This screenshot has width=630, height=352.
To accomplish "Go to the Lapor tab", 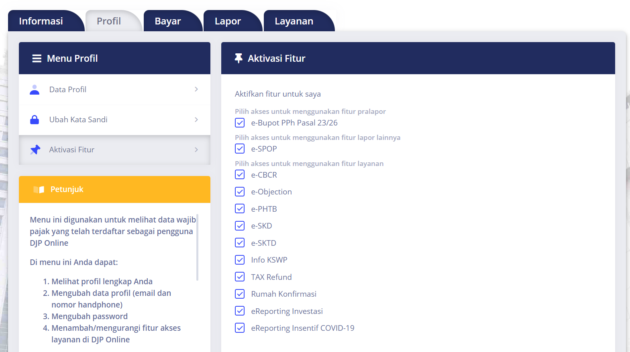I will click(x=228, y=21).
